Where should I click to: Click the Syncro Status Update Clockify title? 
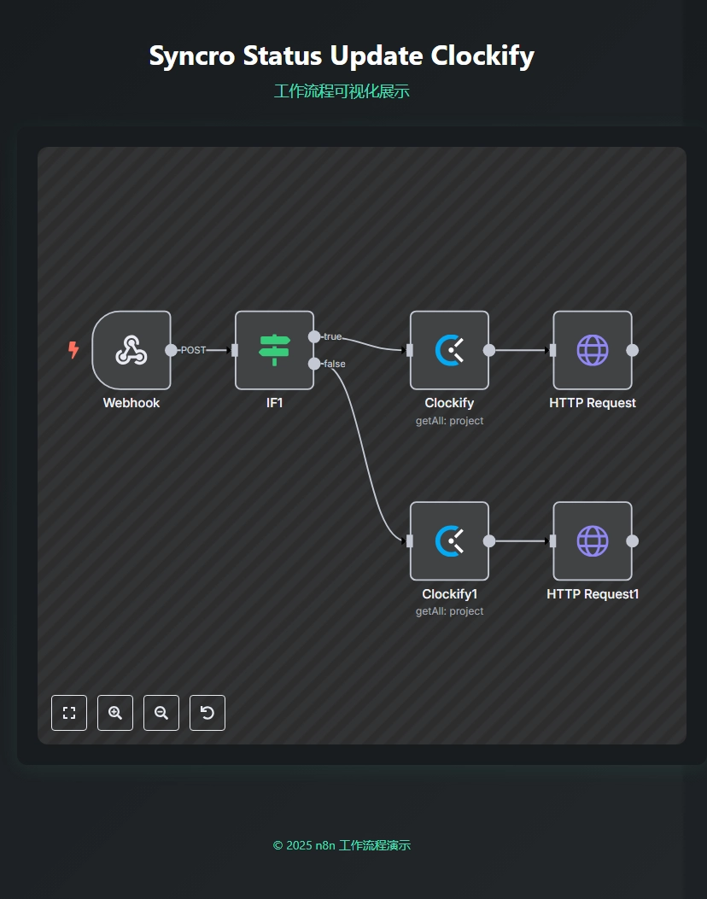[342, 56]
